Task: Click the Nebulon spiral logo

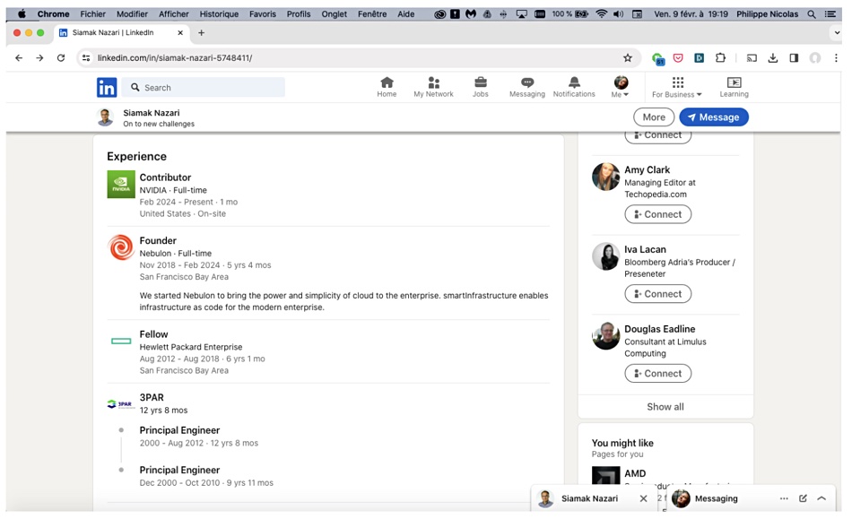Action: click(121, 247)
